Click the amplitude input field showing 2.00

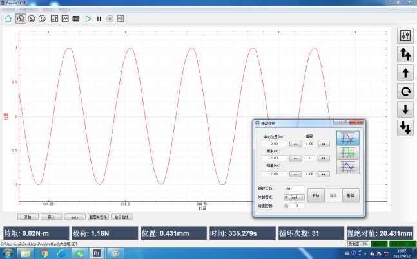[x=273, y=174]
